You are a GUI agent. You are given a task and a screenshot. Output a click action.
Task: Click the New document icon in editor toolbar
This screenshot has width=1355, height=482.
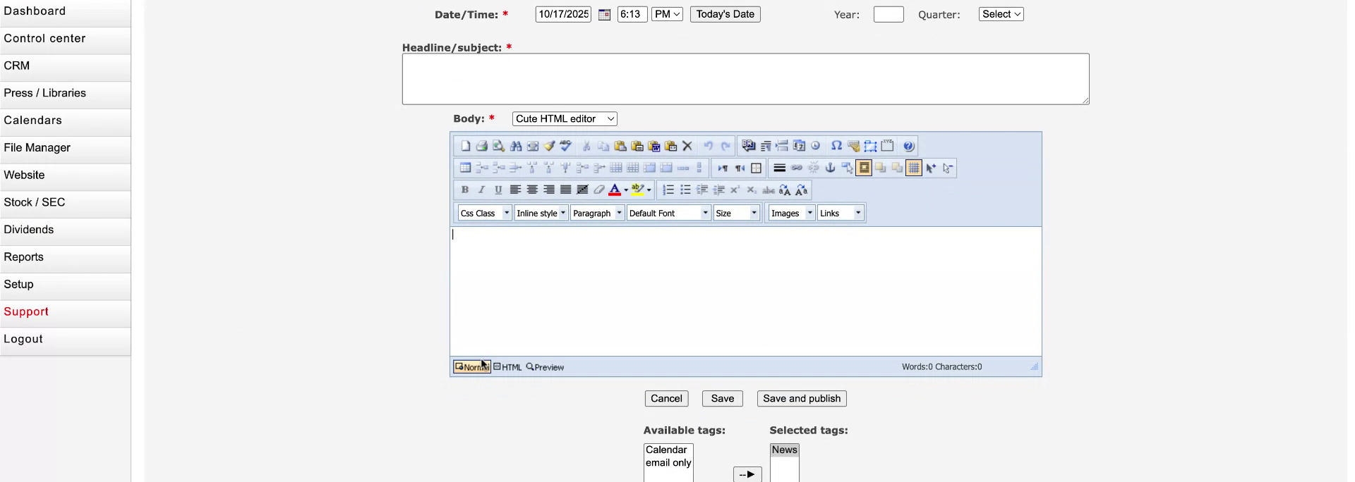click(465, 146)
